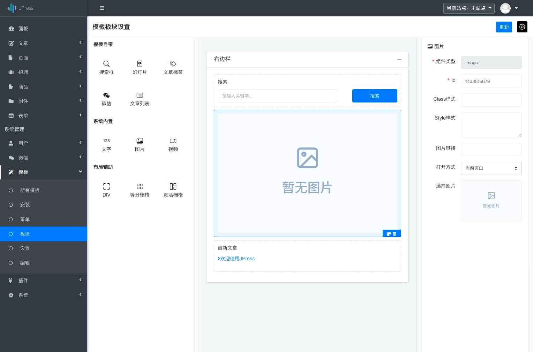
Task: Add the 文字 text block
Action: pyautogui.click(x=106, y=145)
